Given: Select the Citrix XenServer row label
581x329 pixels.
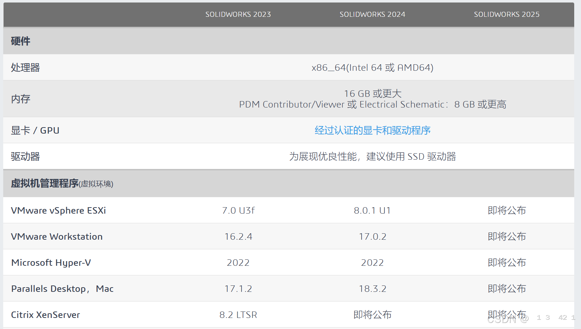Looking at the screenshot, I should click(45, 315).
